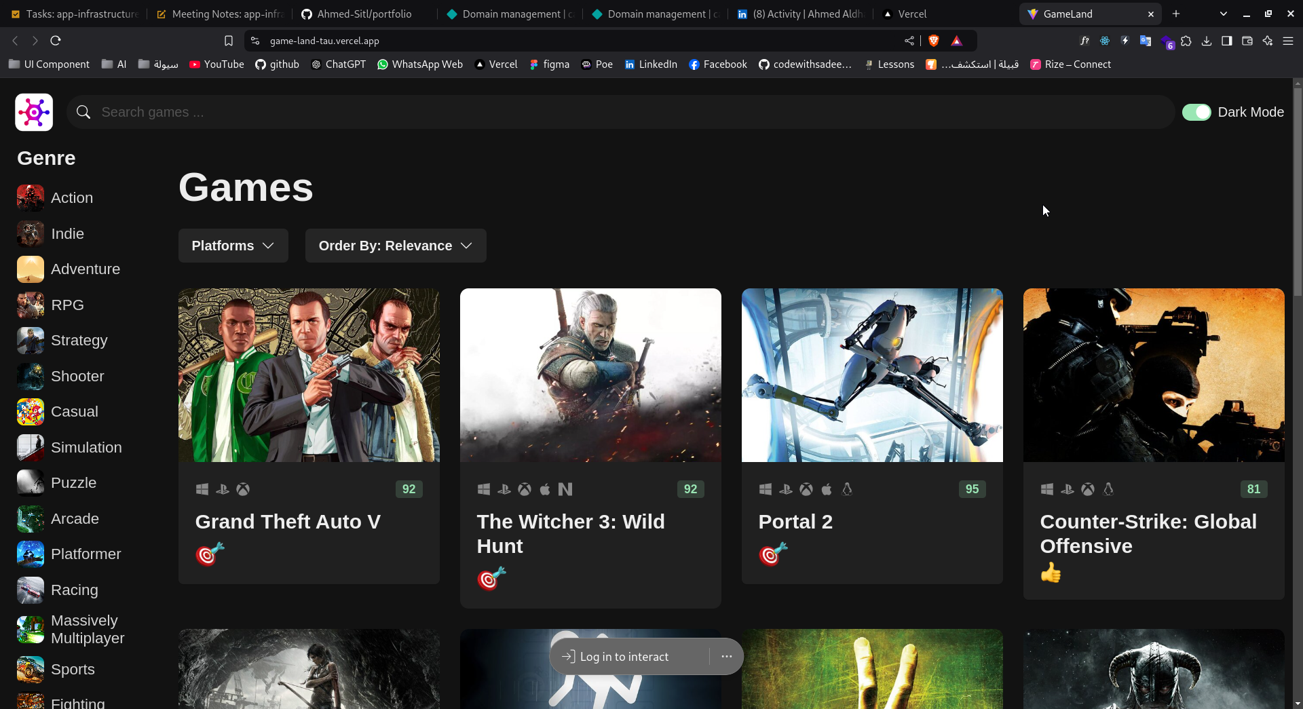This screenshot has width=1303, height=709.
Task: Open the Grand Theft Auto V title
Action: tap(288, 522)
